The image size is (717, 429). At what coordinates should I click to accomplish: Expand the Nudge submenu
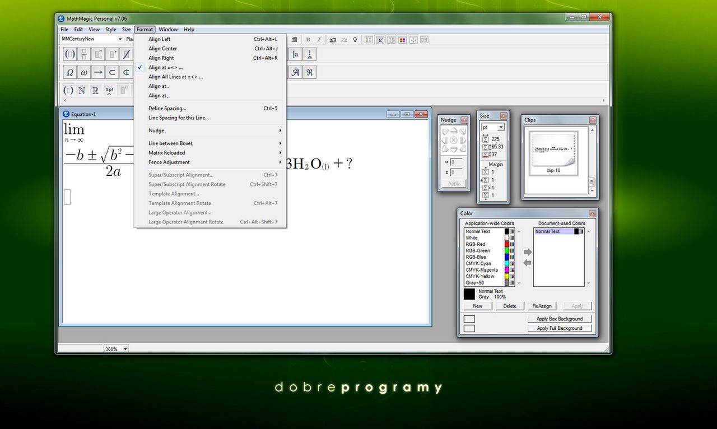coord(210,130)
